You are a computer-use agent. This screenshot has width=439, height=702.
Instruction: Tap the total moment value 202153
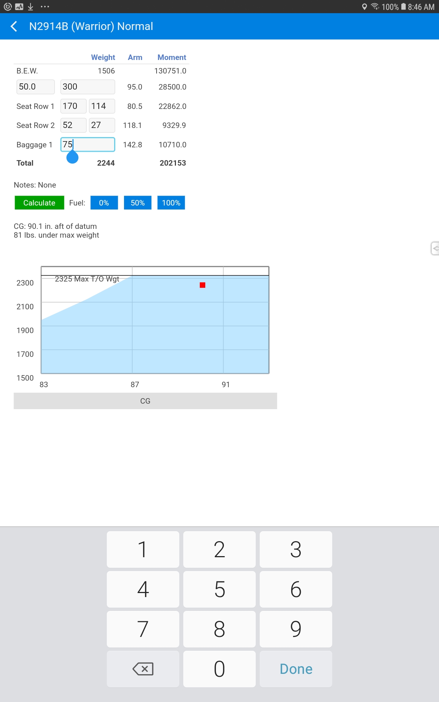tap(173, 163)
